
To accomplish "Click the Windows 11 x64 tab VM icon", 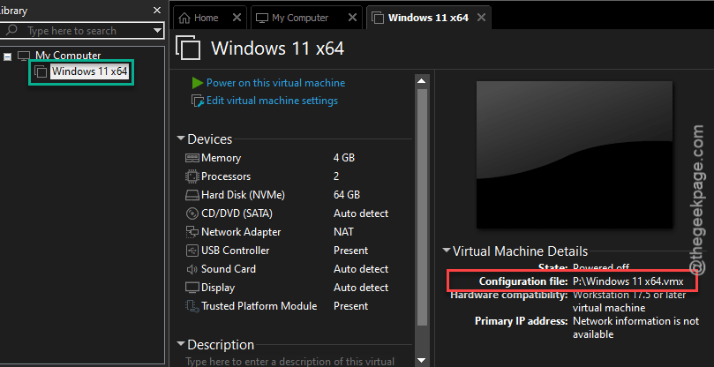I will (x=378, y=18).
